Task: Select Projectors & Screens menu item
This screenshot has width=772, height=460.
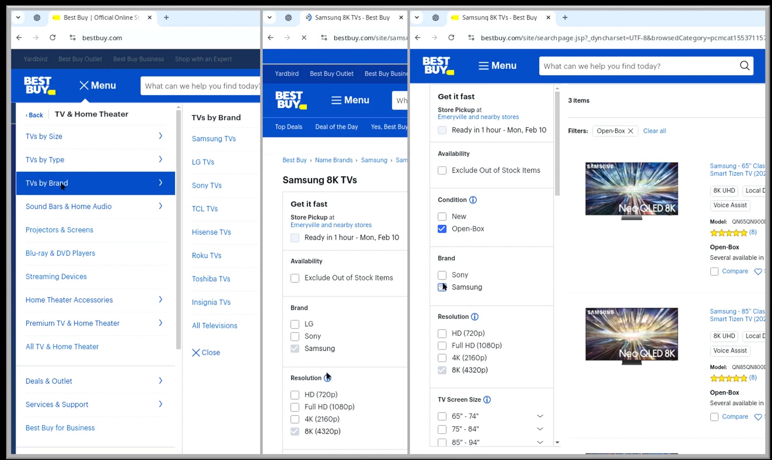Action: coord(59,230)
